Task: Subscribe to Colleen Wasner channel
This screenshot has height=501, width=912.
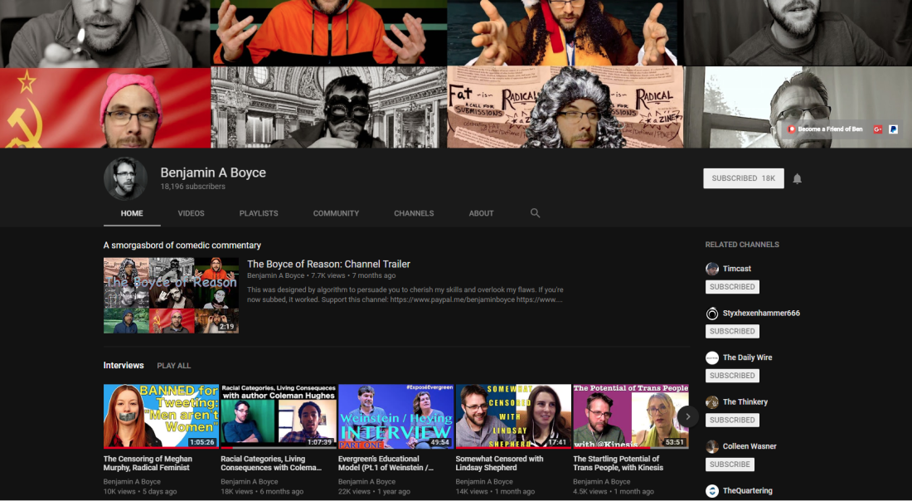Action: [x=730, y=465]
